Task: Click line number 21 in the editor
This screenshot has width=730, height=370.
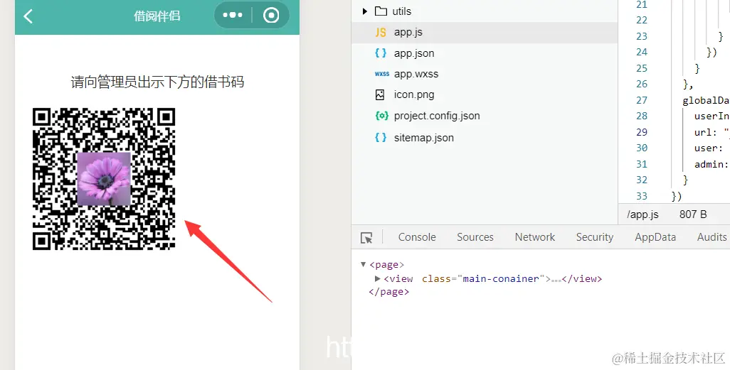Action: click(x=642, y=5)
